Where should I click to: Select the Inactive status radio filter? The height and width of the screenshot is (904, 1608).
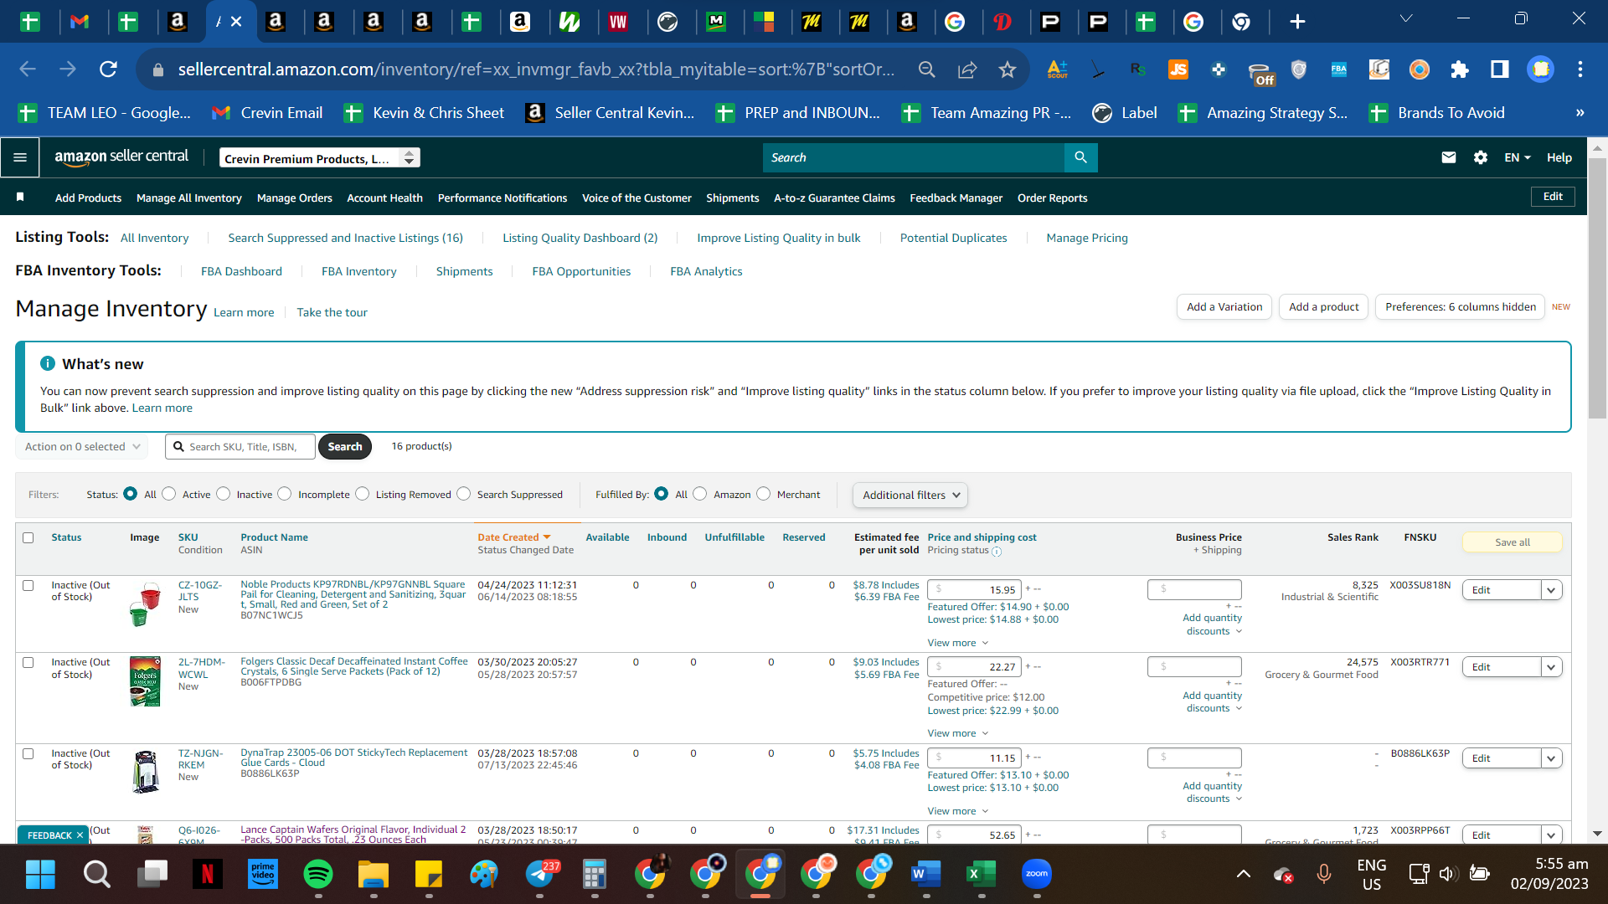[x=224, y=494]
